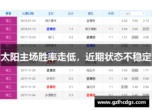This screenshot has width=152, height=110.
Task: Click away team 格拉夫
Action: click(x=91, y=70)
